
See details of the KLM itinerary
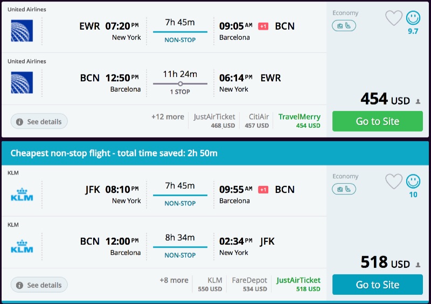(39, 285)
